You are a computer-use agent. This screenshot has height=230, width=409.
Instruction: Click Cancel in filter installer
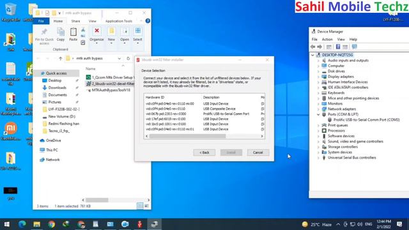pyautogui.click(x=258, y=153)
